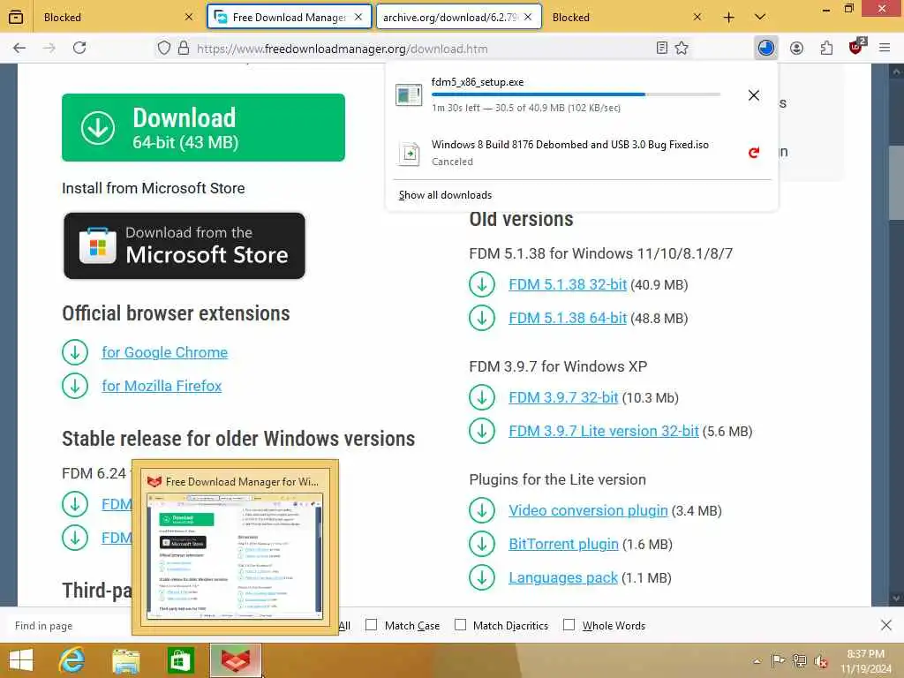904x678 pixels.
Task: Enable the Match Case checkbox
Action: pyautogui.click(x=372, y=625)
